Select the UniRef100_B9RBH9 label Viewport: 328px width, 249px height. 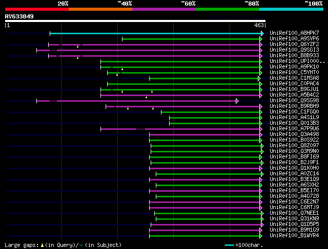click(294, 106)
